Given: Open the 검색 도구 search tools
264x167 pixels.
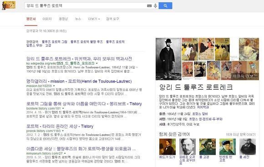Looking at the screenshot, I should click(x=112, y=19).
